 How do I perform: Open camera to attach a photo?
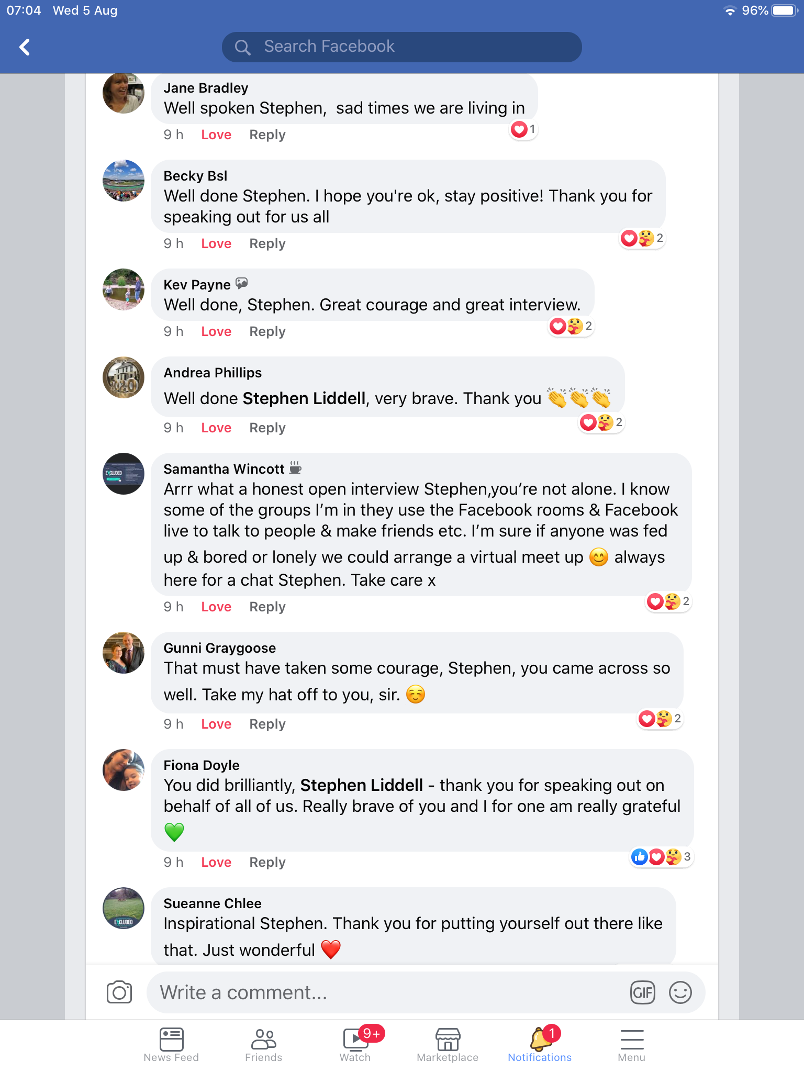[x=119, y=992]
